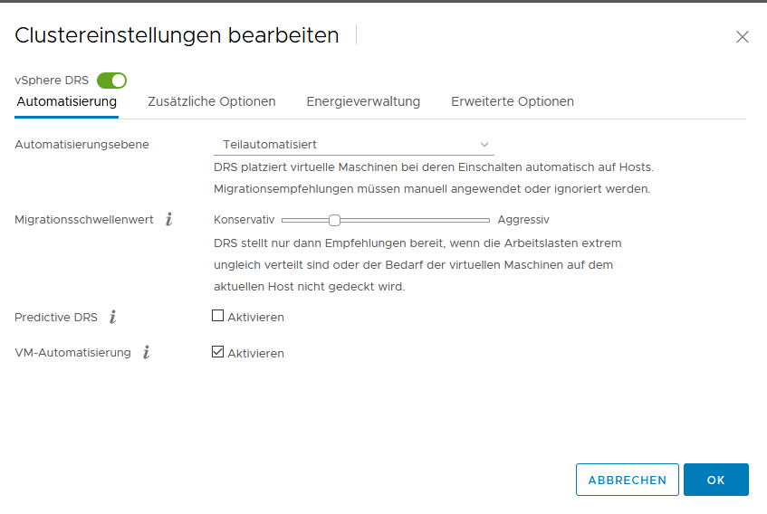Open the Automatisierungsebene dropdown
The image size is (767, 514).
click(x=353, y=144)
